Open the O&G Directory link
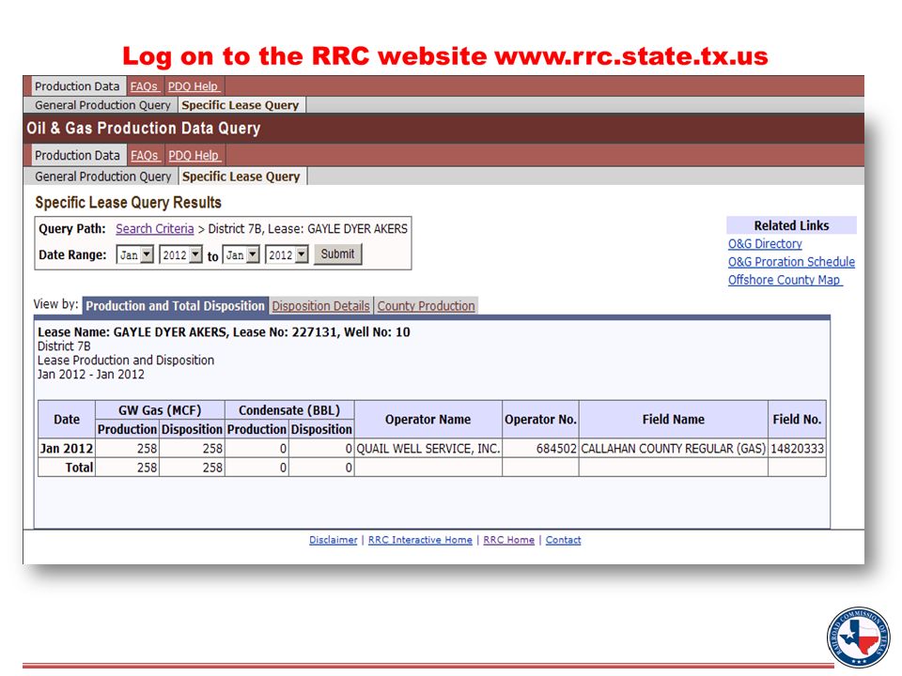 765,244
